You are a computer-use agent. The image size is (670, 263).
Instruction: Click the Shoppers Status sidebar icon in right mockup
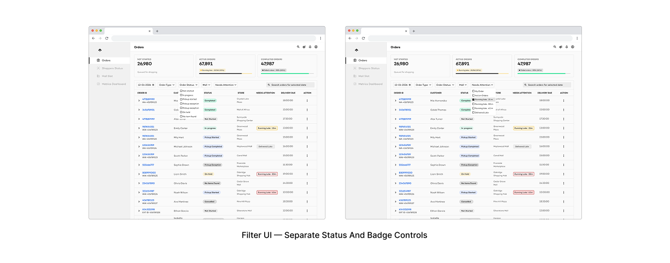[x=354, y=68]
